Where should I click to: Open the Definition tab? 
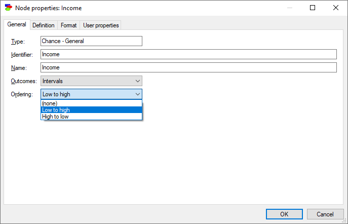coord(44,25)
